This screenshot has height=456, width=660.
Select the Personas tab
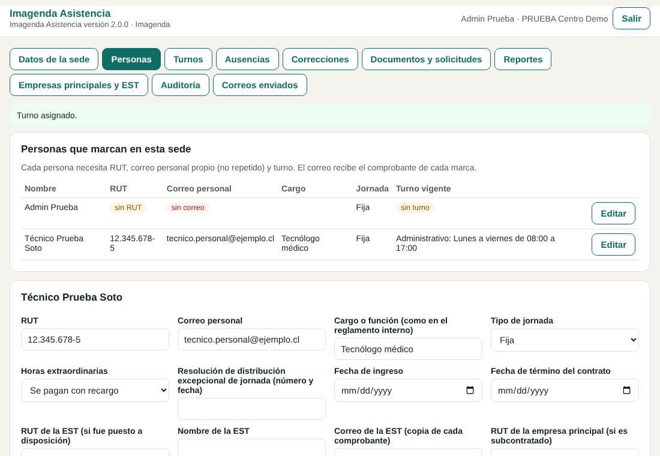coord(131,59)
